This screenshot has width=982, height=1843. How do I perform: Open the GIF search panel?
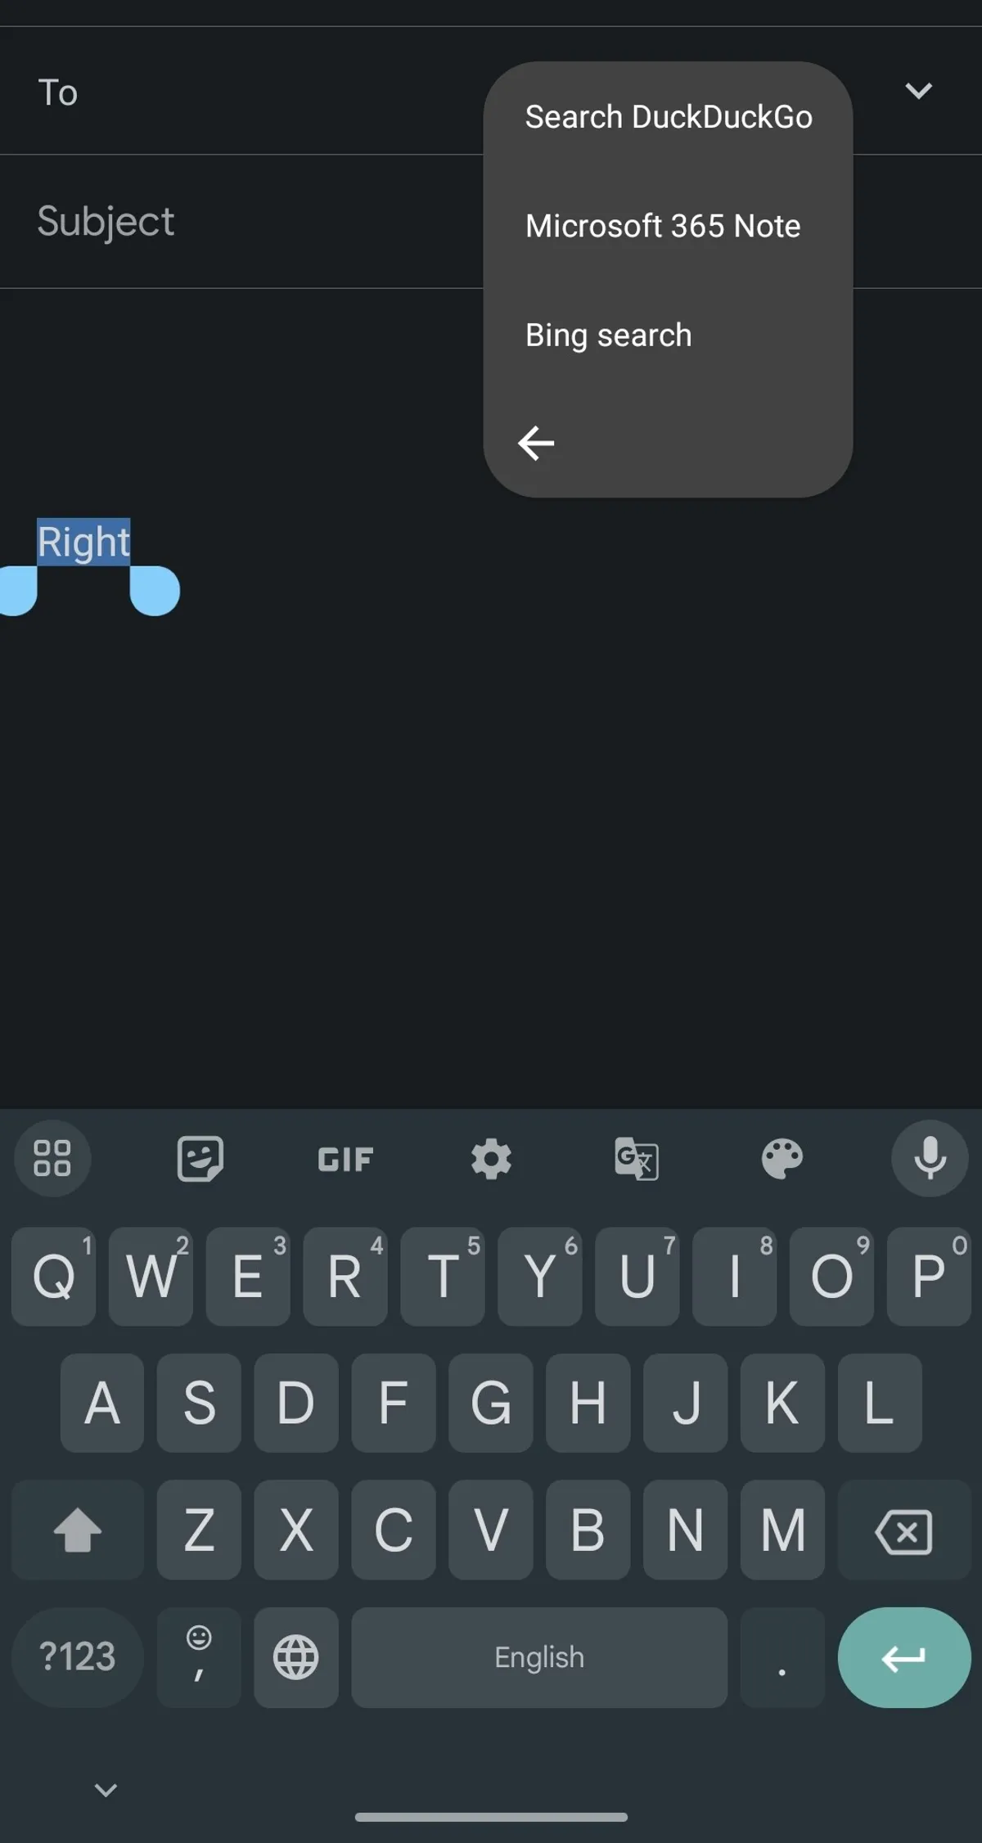tap(345, 1159)
